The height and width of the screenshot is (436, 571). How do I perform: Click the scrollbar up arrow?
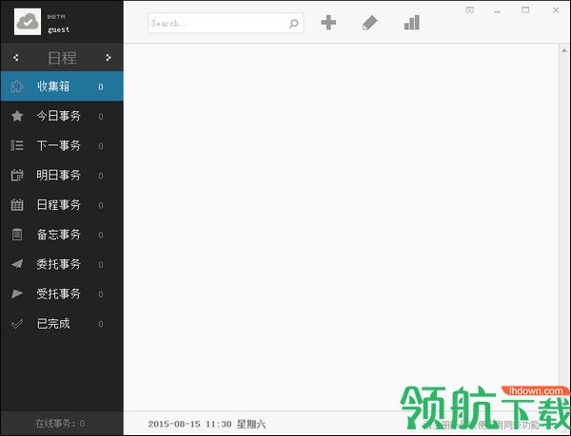pyautogui.click(x=564, y=50)
